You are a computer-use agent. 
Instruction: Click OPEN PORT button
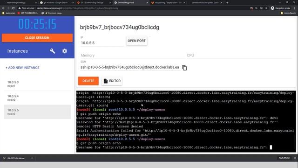tap(136, 41)
